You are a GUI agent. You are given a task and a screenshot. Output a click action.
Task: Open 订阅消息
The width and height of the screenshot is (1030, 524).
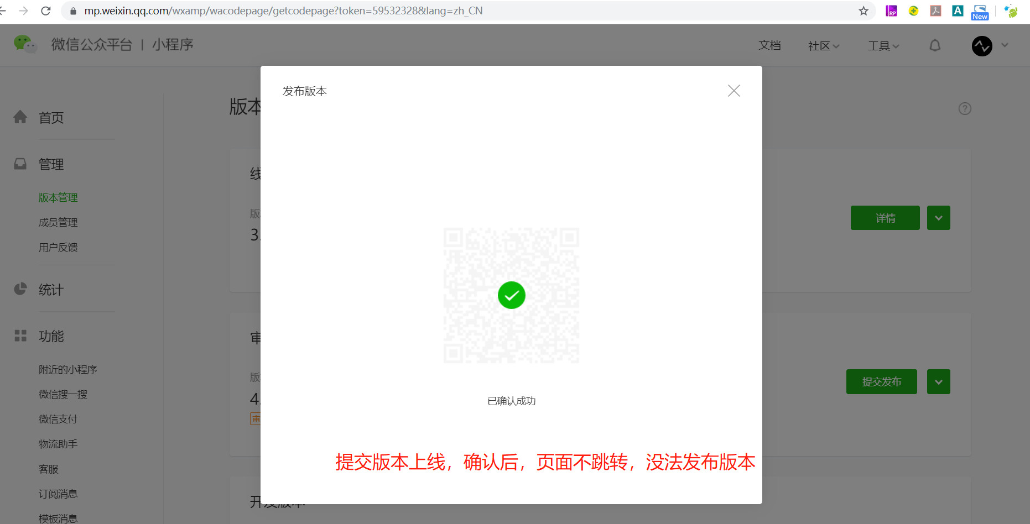pyautogui.click(x=58, y=494)
